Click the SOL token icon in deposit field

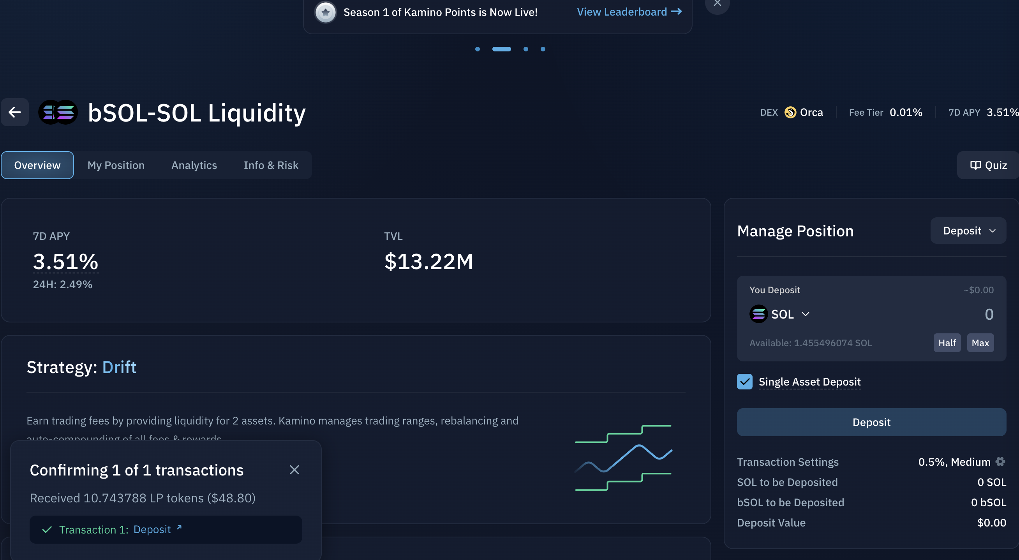[x=758, y=314]
